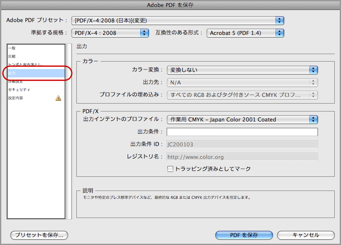Click the category list scrollbar
The image size is (341, 245).
69,131
